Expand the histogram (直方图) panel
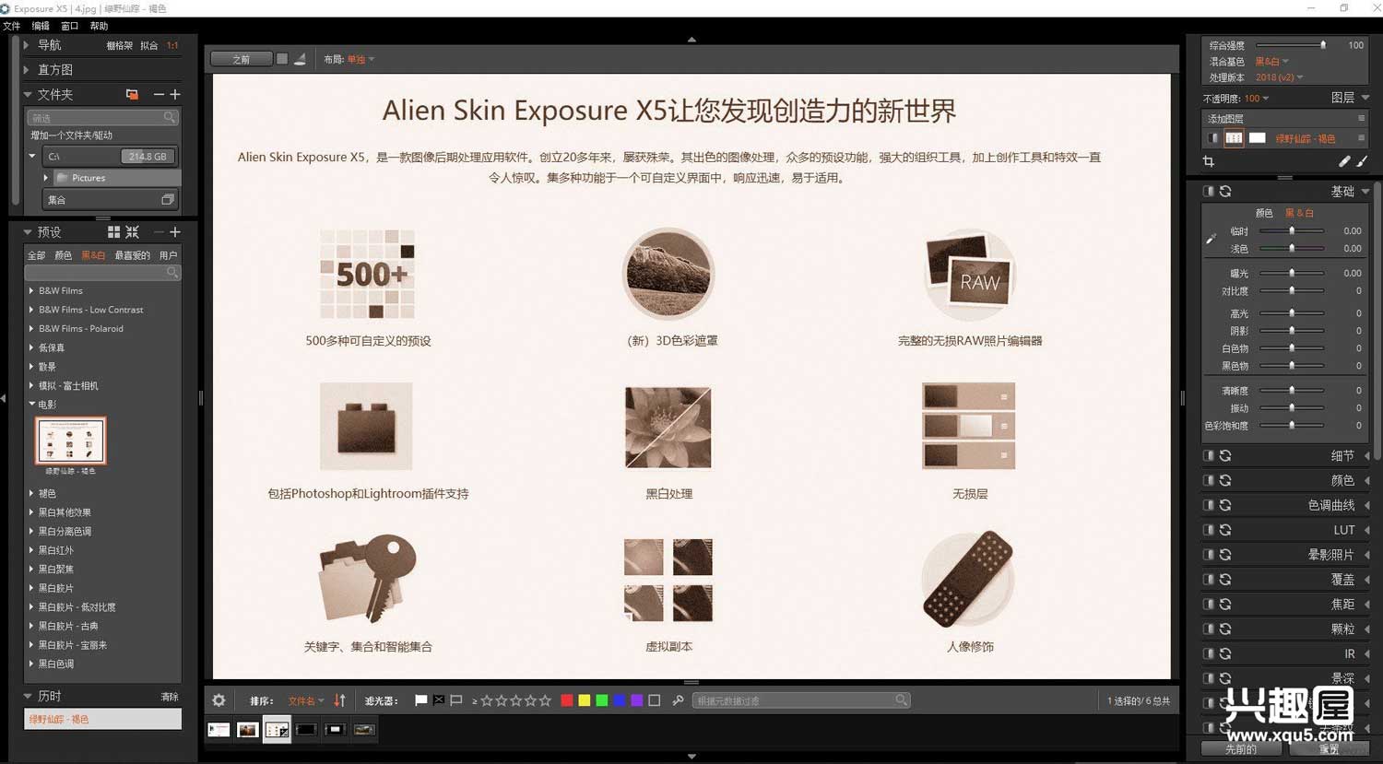 [x=27, y=69]
